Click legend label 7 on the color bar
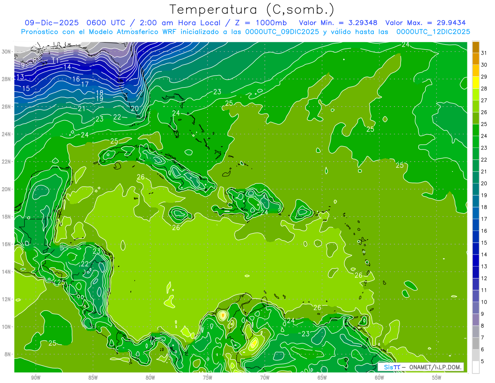Viewport: 495px width, 383px height. coord(483,338)
